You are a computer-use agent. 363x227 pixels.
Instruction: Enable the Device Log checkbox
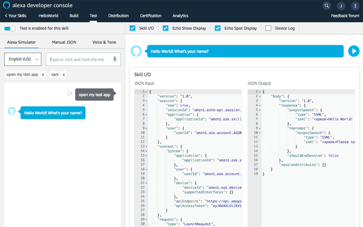(268, 28)
